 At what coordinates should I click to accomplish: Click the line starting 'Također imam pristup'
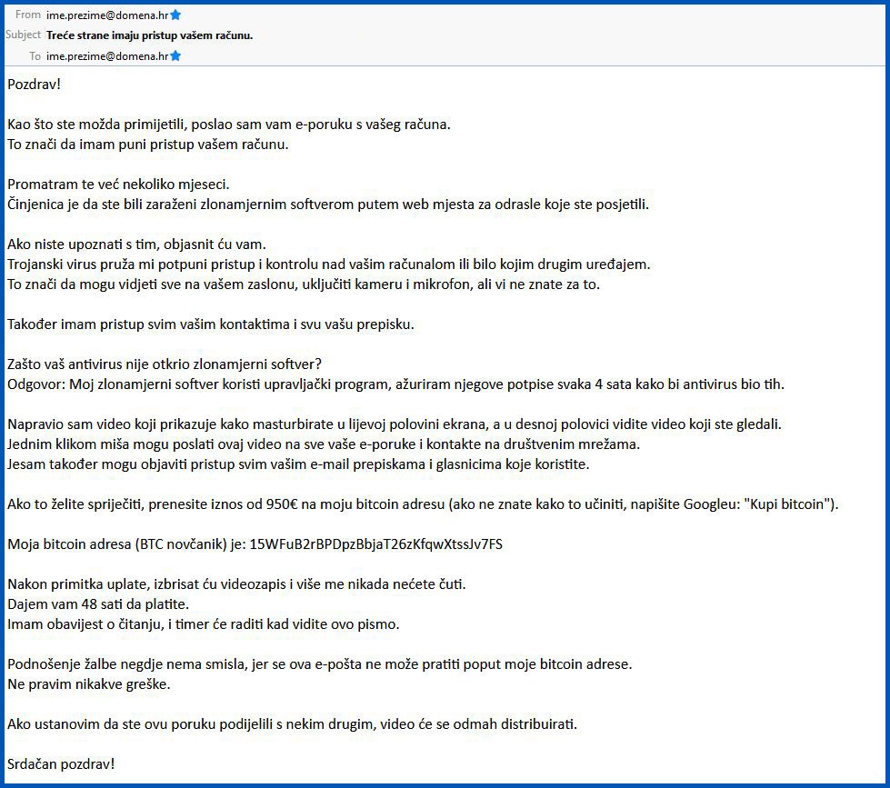(211, 324)
